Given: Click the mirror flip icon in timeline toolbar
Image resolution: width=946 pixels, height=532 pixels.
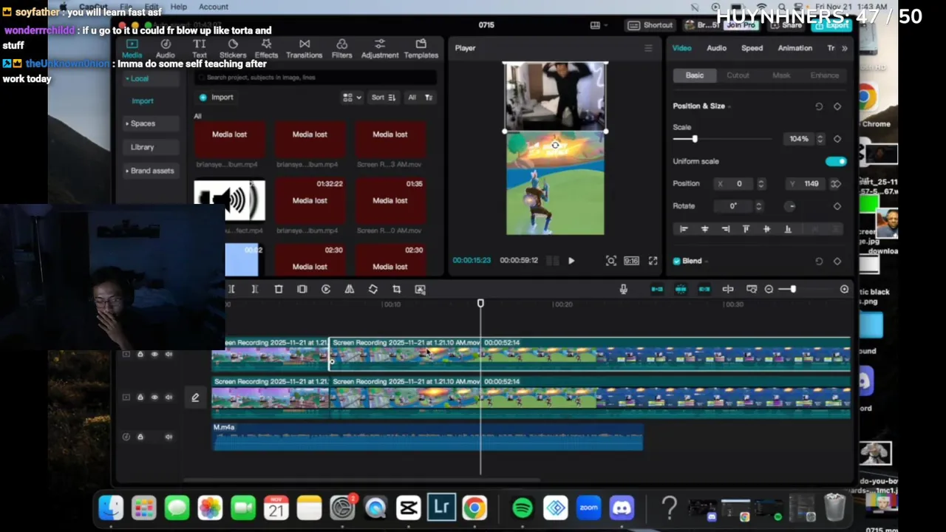Looking at the screenshot, I should coord(350,289).
